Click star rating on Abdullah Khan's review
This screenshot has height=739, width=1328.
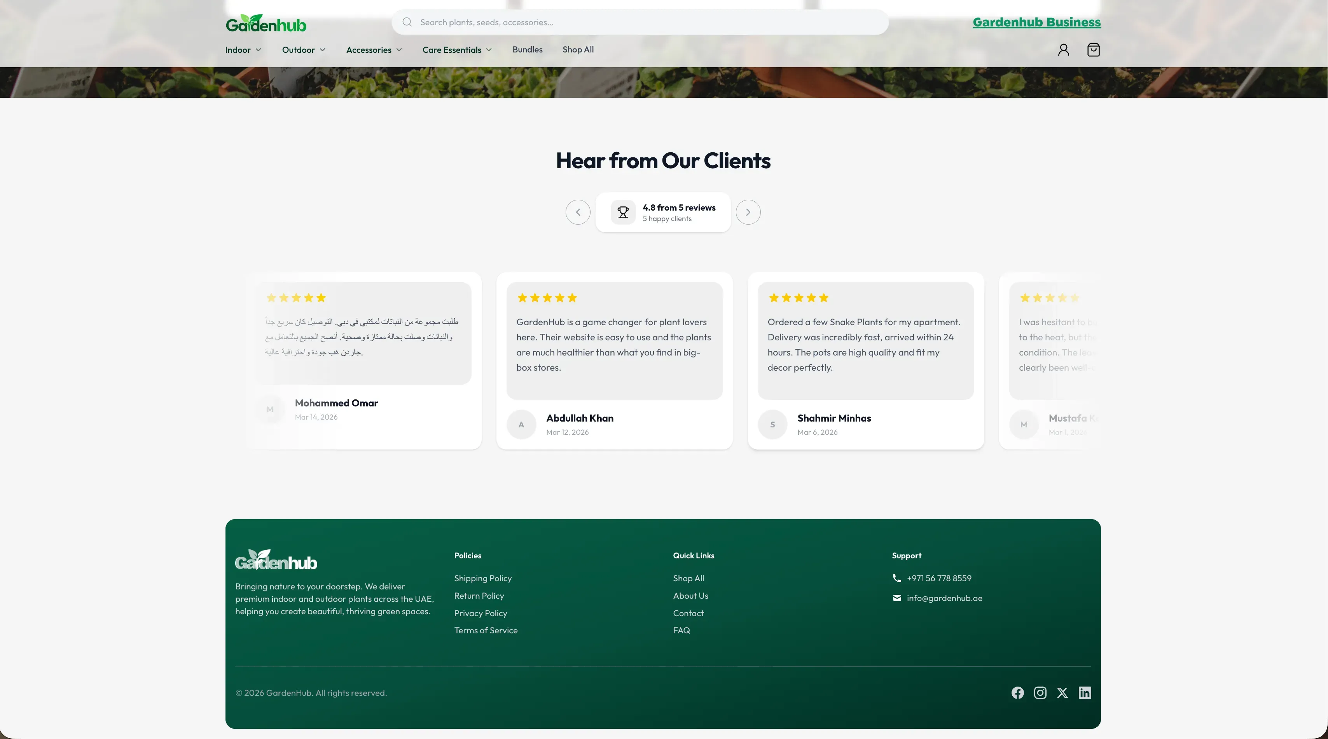coord(547,298)
